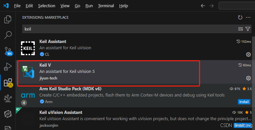Open the Selection menu

[47, 6]
